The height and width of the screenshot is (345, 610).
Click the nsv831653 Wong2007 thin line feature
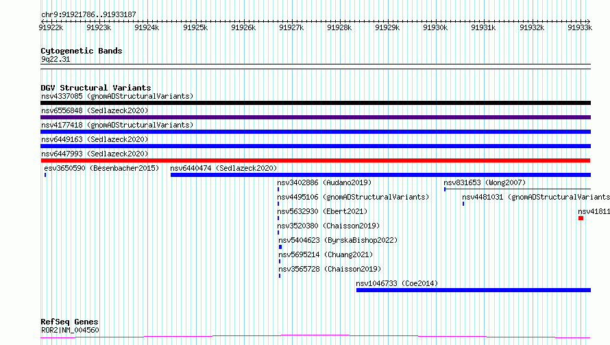pos(517,189)
